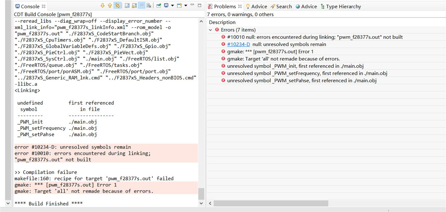446x212 pixels.
Task: Open the Advice tab with lightbulb icon
Action: [256, 7]
